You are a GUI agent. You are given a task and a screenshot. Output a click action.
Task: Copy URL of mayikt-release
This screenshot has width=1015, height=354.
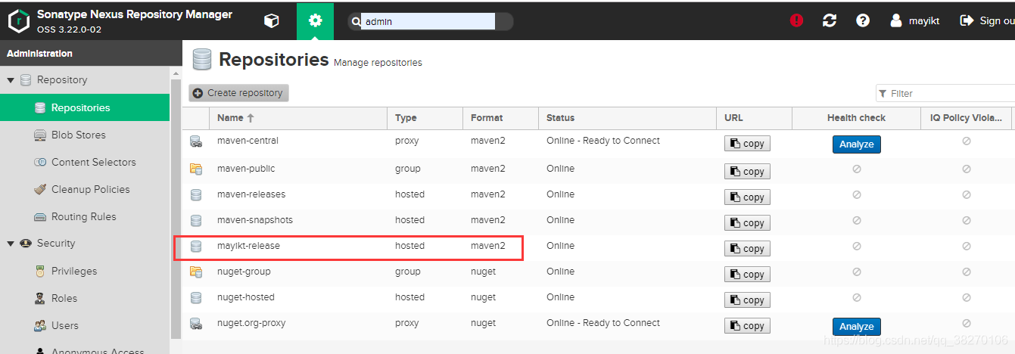747,249
